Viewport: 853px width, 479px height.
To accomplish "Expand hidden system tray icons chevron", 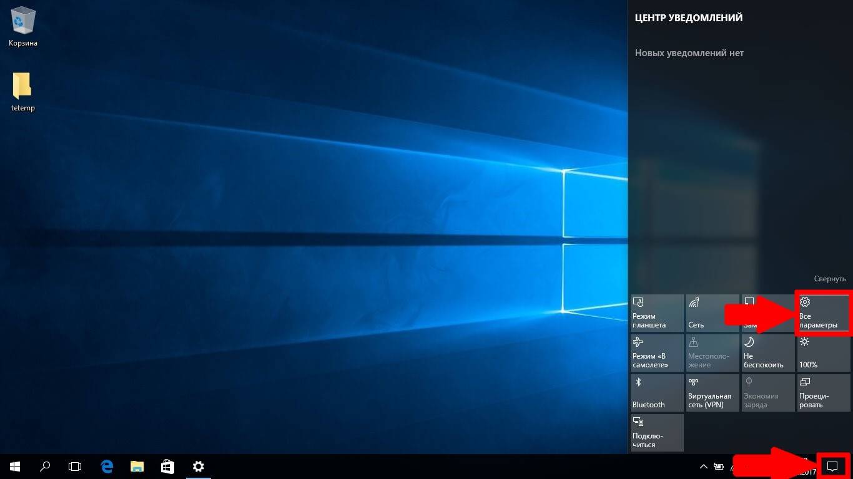I will pyautogui.click(x=704, y=466).
